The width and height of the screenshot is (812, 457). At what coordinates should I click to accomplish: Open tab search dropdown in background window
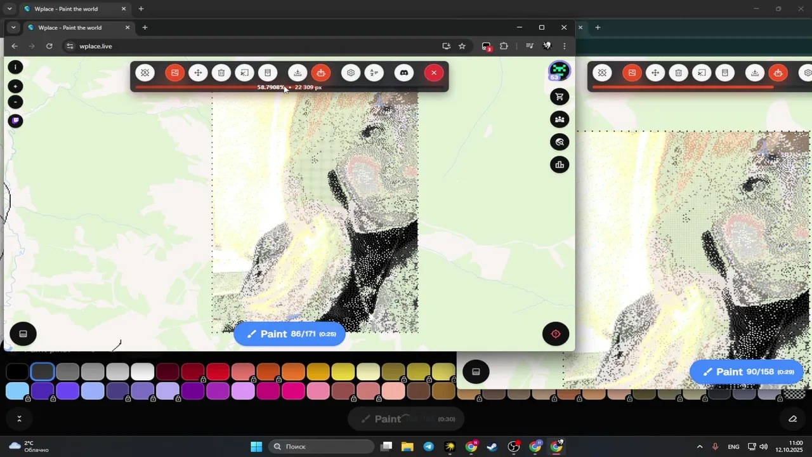(10, 9)
